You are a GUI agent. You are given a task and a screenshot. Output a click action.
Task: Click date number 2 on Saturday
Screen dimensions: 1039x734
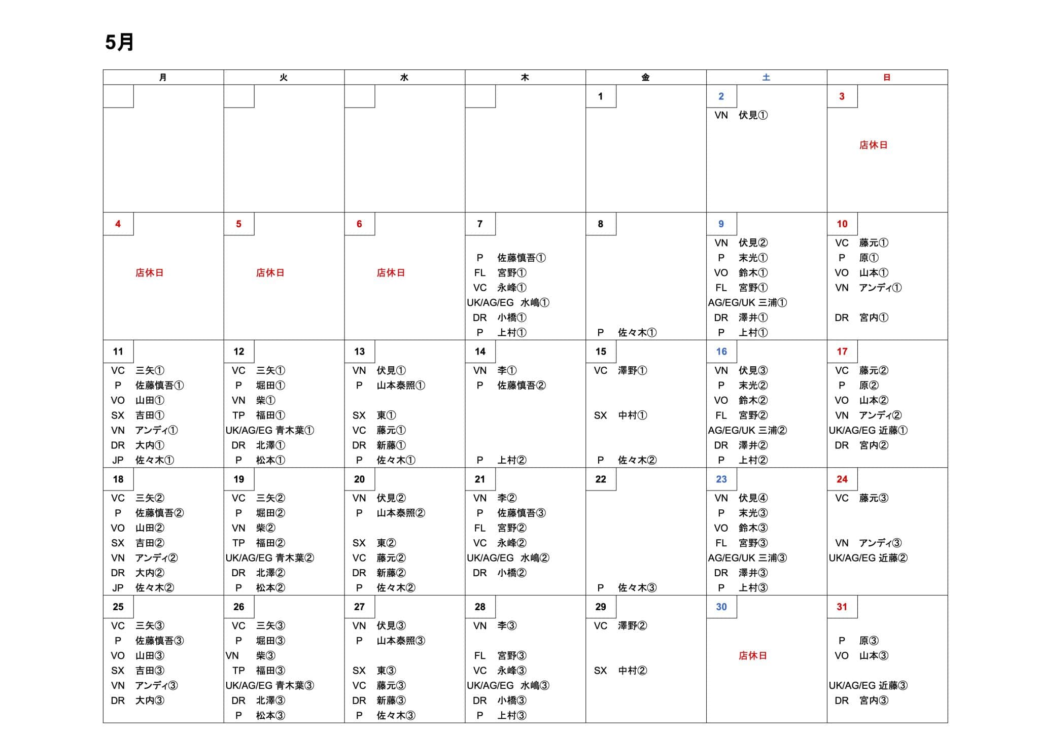(x=721, y=96)
